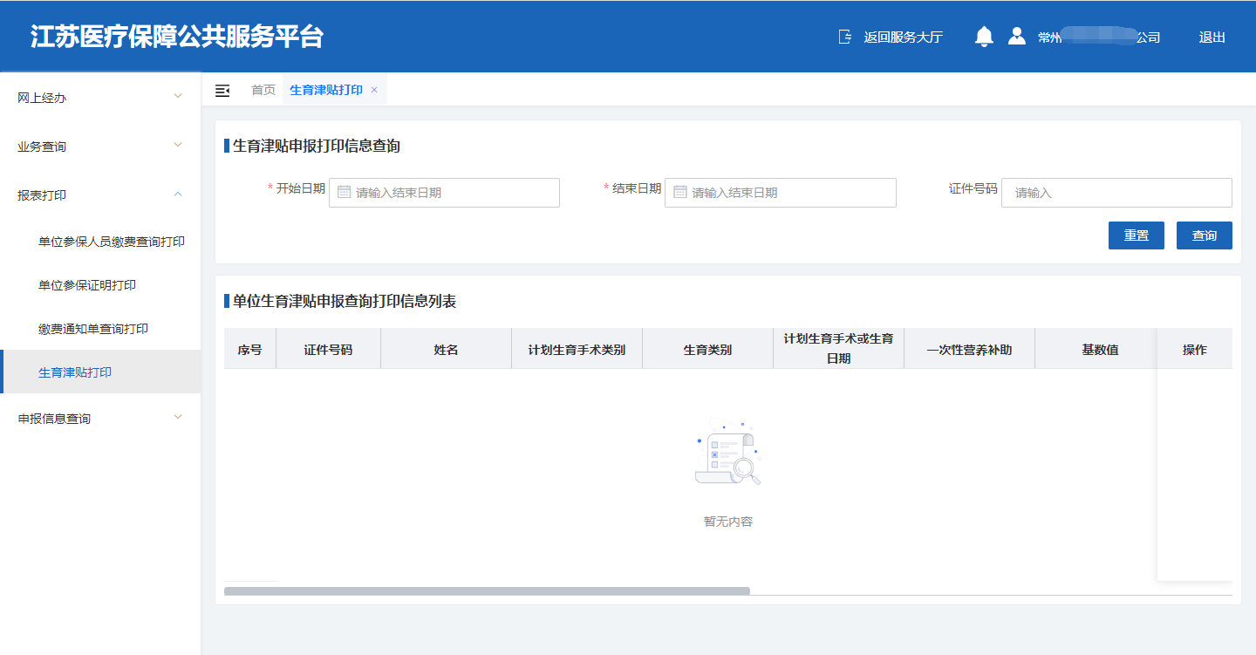Open notifications via the bell icon
1256x655 pixels.
(984, 37)
